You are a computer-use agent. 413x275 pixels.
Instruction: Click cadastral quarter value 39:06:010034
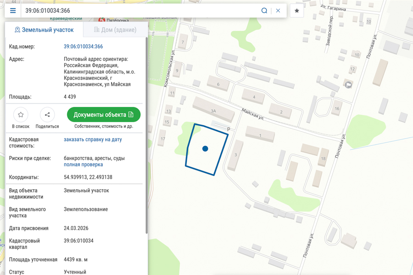[78, 241]
